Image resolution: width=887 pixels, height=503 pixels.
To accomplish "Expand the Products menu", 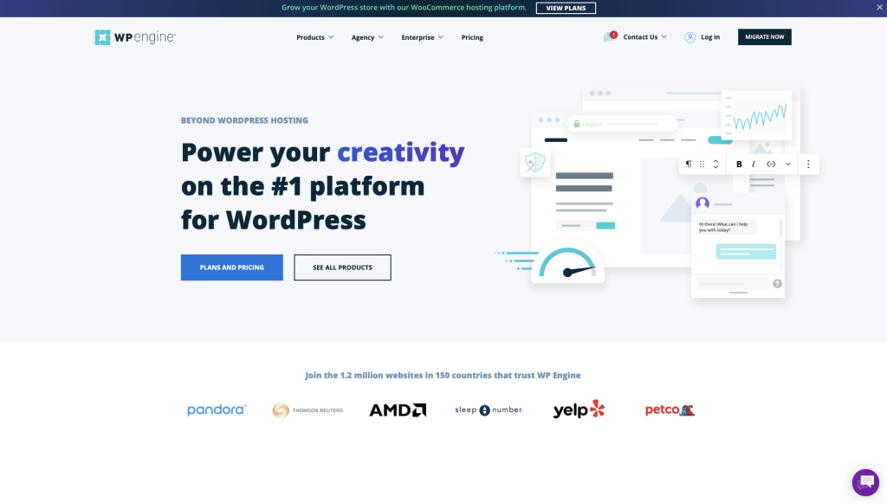I will click(315, 37).
